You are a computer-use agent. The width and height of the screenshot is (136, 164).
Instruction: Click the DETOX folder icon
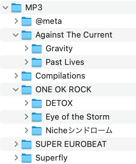click(x=37, y=103)
